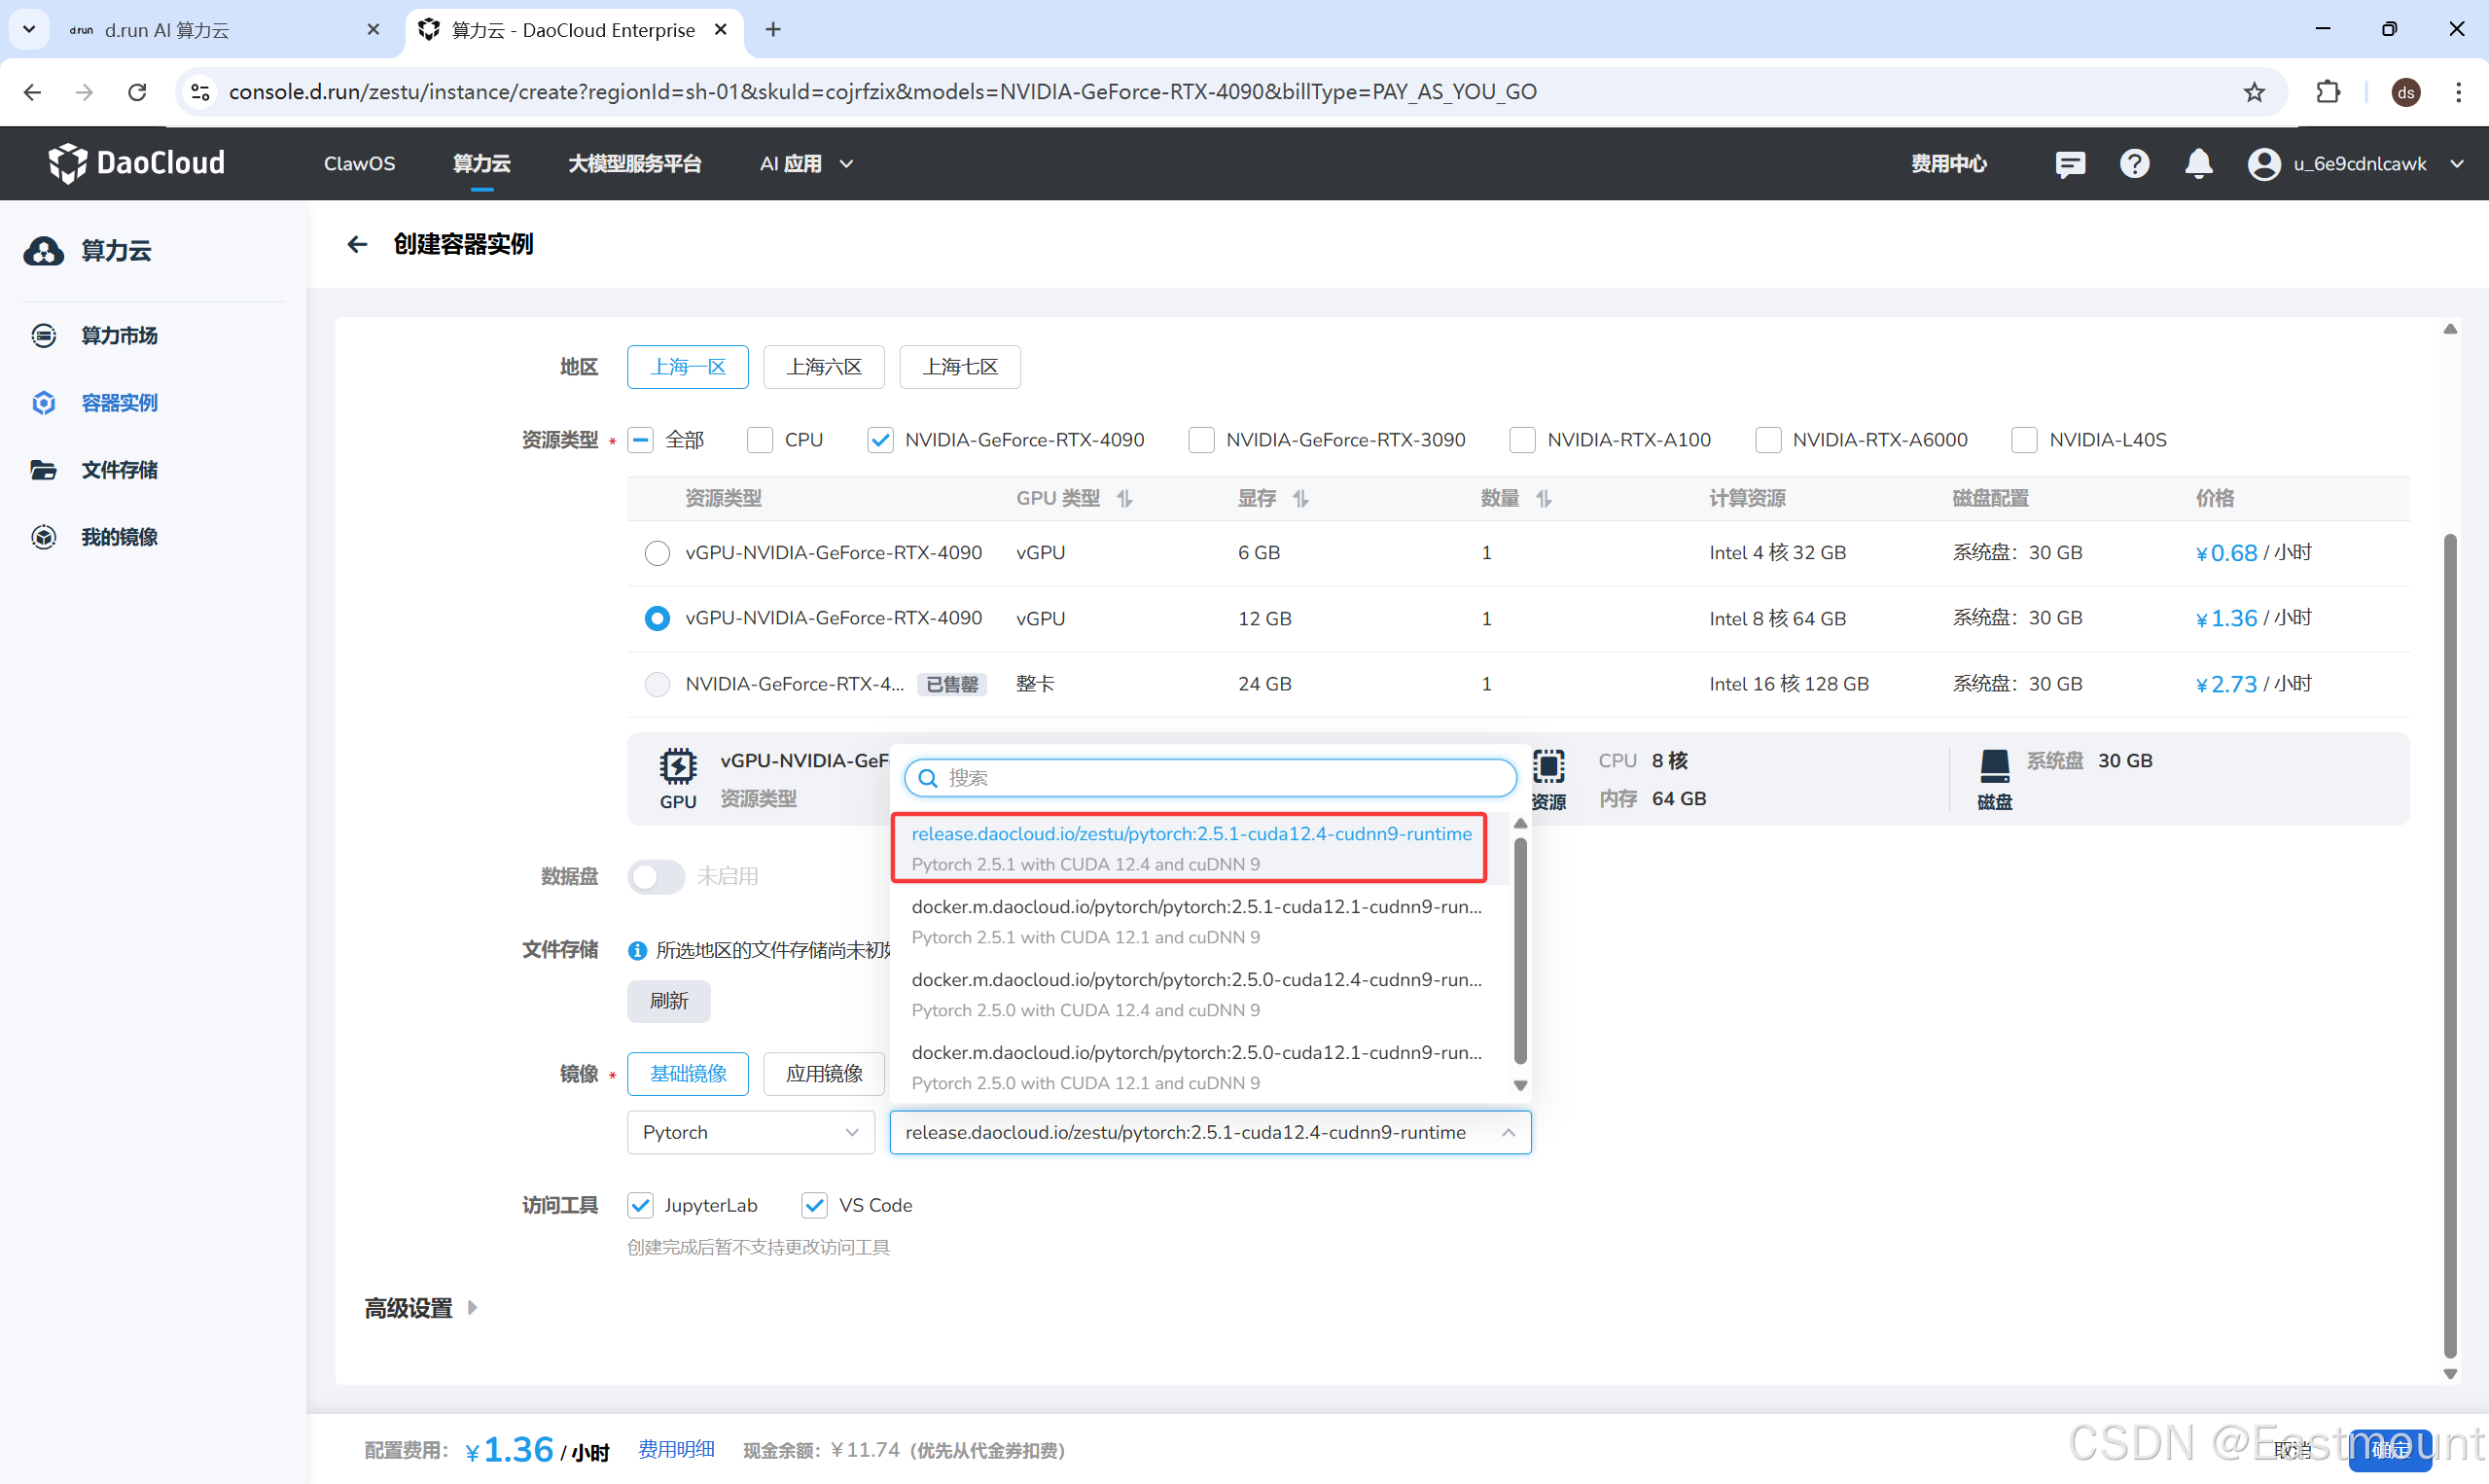
Task: Click the 算力云 cloud icon in sidebar
Action: (x=44, y=251)
